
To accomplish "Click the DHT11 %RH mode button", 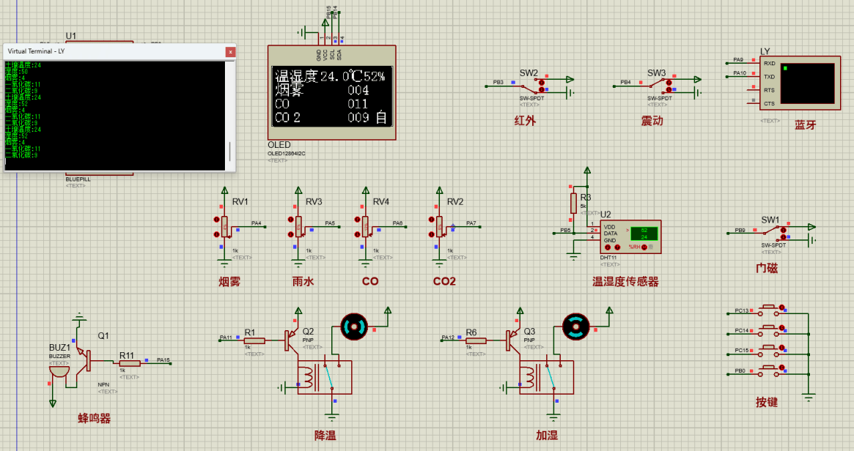I will pos(645,247).
